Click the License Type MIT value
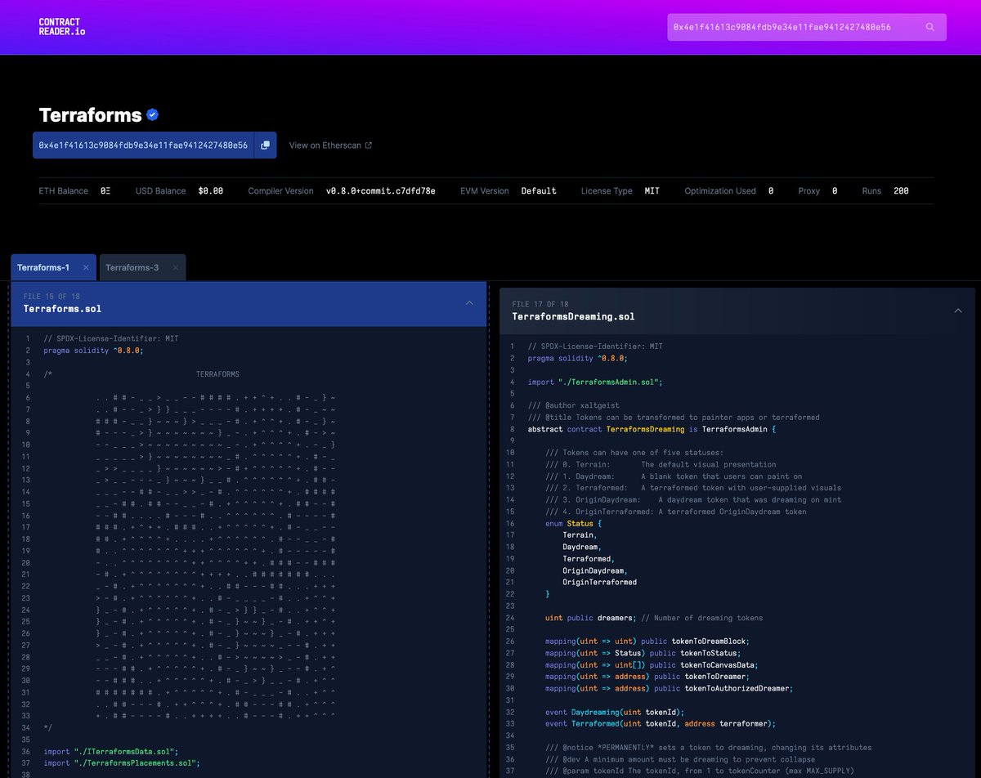Viewport: 981px width, 778px height. click(652, 190)
